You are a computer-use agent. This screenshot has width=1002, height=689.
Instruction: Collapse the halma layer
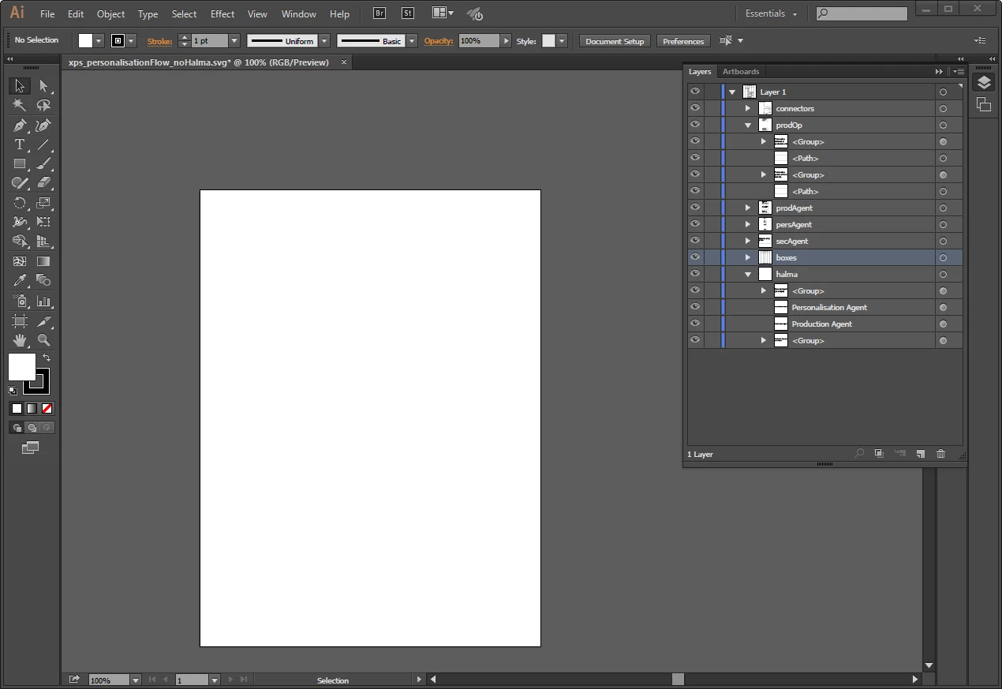pyautogui.click(x=748, y=274)
